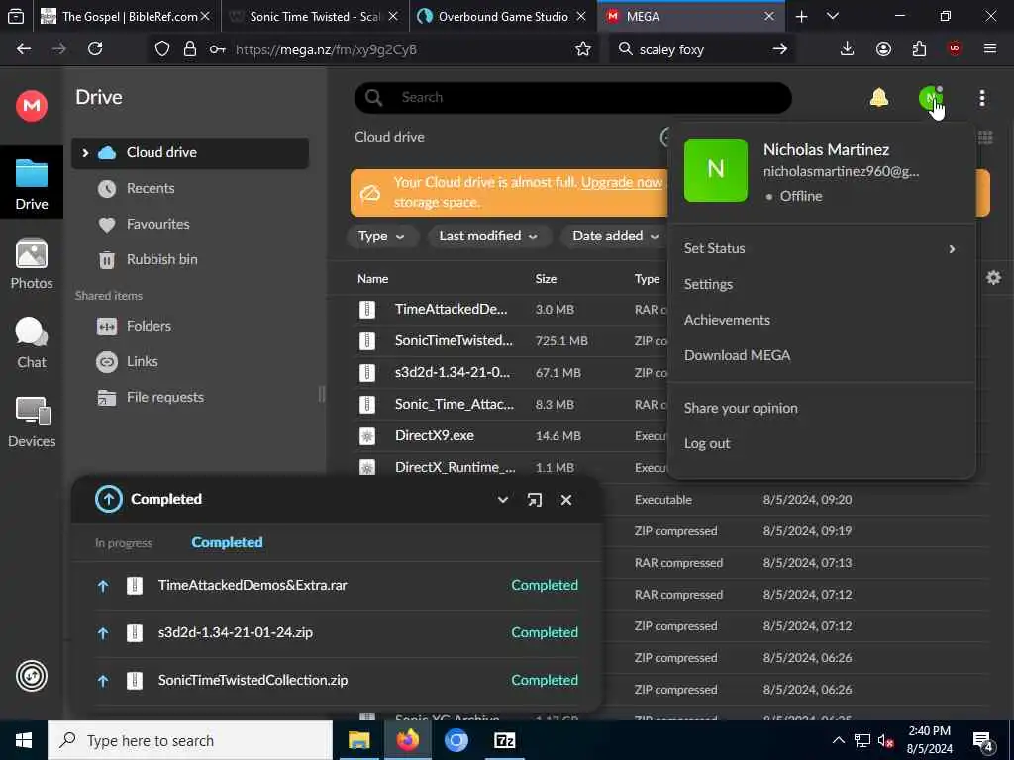Click the Upgrade now link

click(x=622, y=182)
